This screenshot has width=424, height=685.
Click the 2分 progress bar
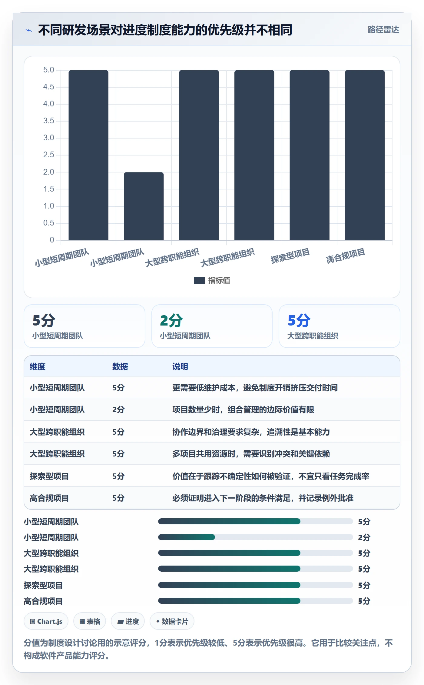tap(255, 537)
